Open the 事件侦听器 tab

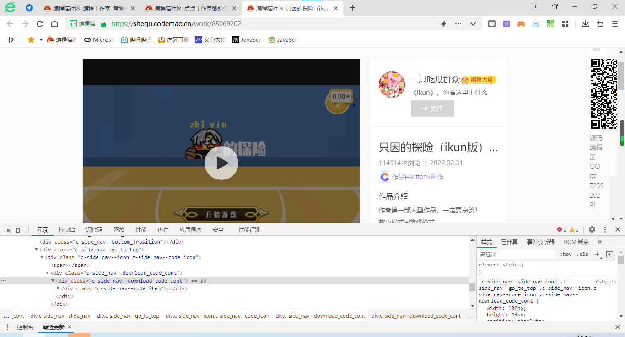[x=540, y=242]
